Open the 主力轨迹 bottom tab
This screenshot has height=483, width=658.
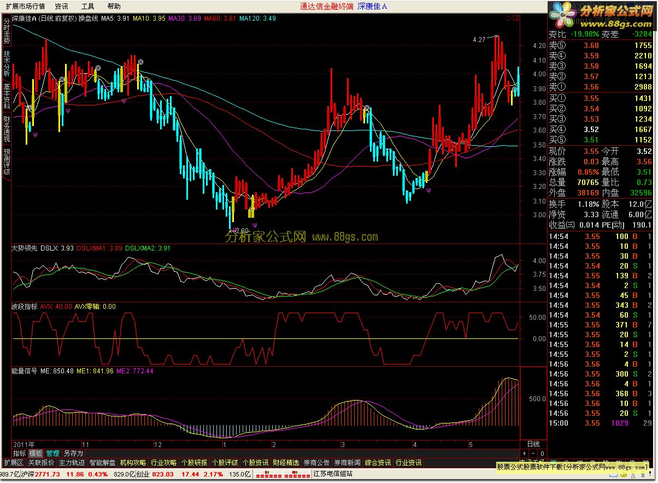72,463
